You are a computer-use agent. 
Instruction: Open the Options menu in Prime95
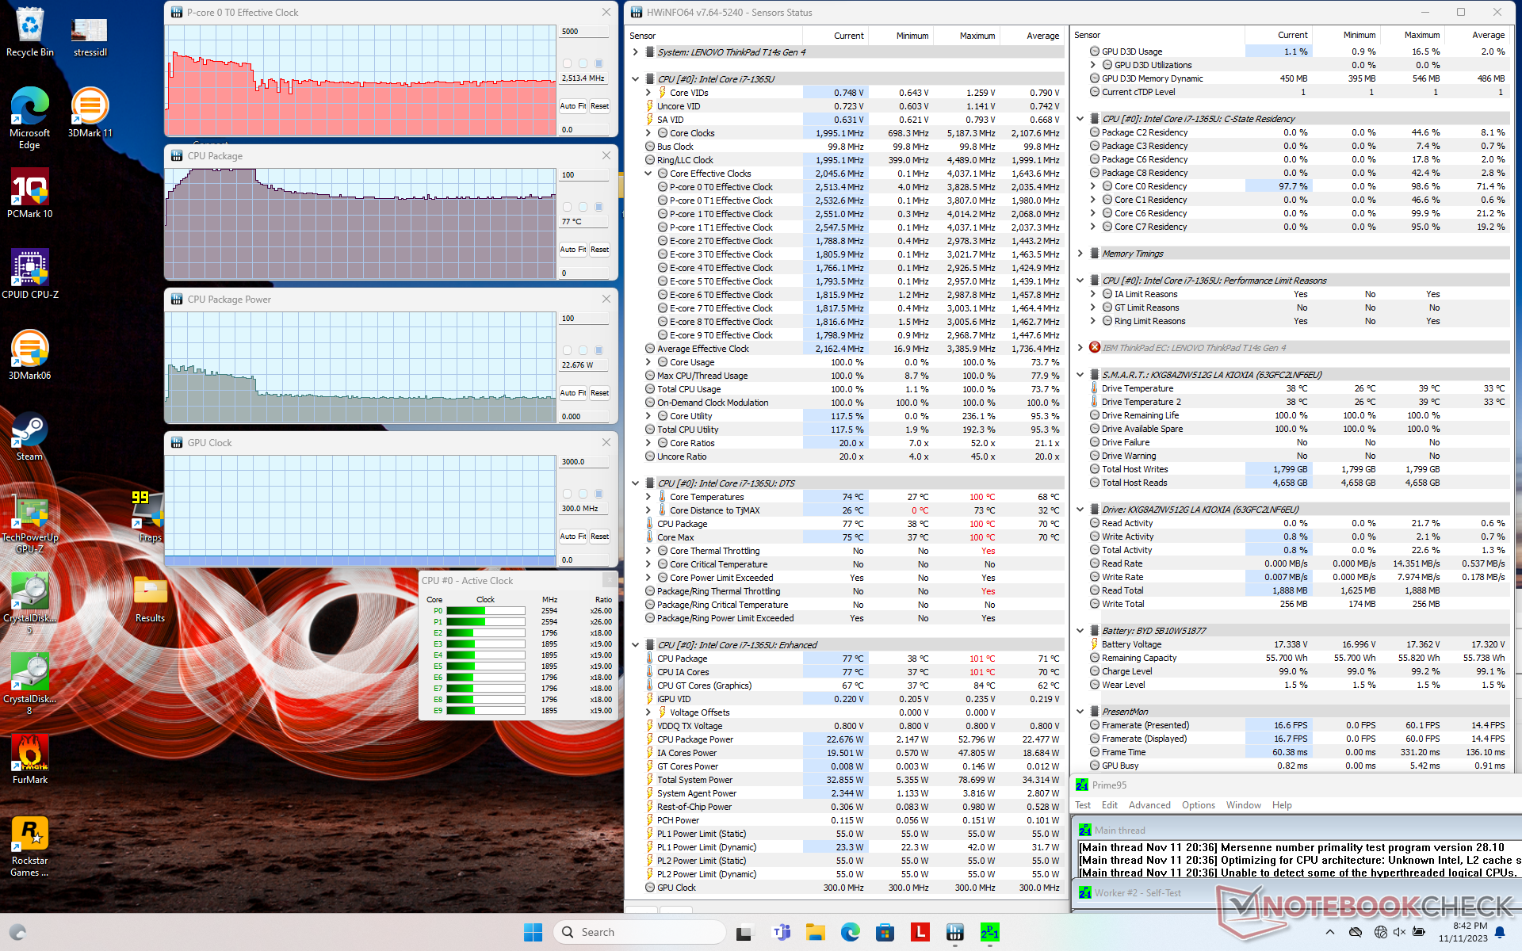click(1198, 805)
